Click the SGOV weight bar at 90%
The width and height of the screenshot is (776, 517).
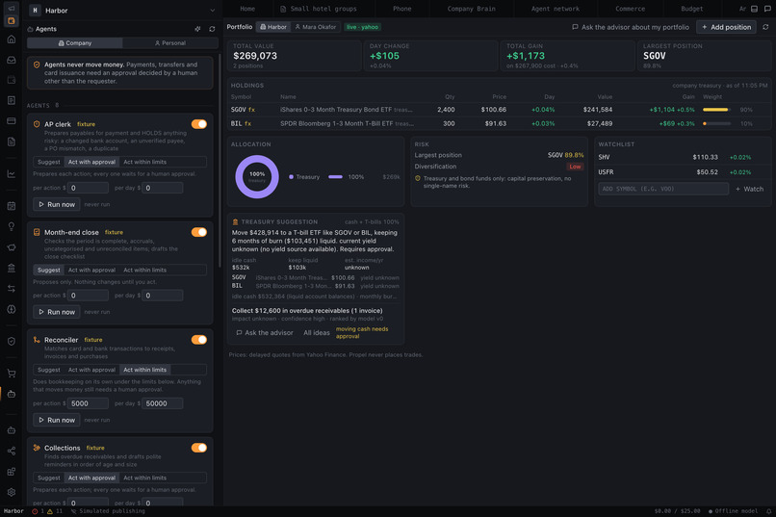(x=716, y=110)
